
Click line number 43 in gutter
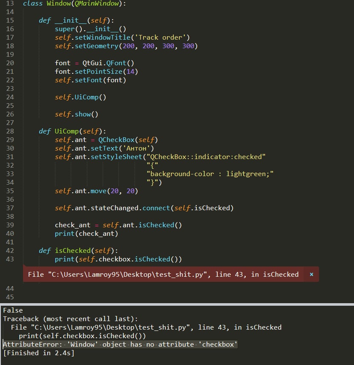point(10,259)
